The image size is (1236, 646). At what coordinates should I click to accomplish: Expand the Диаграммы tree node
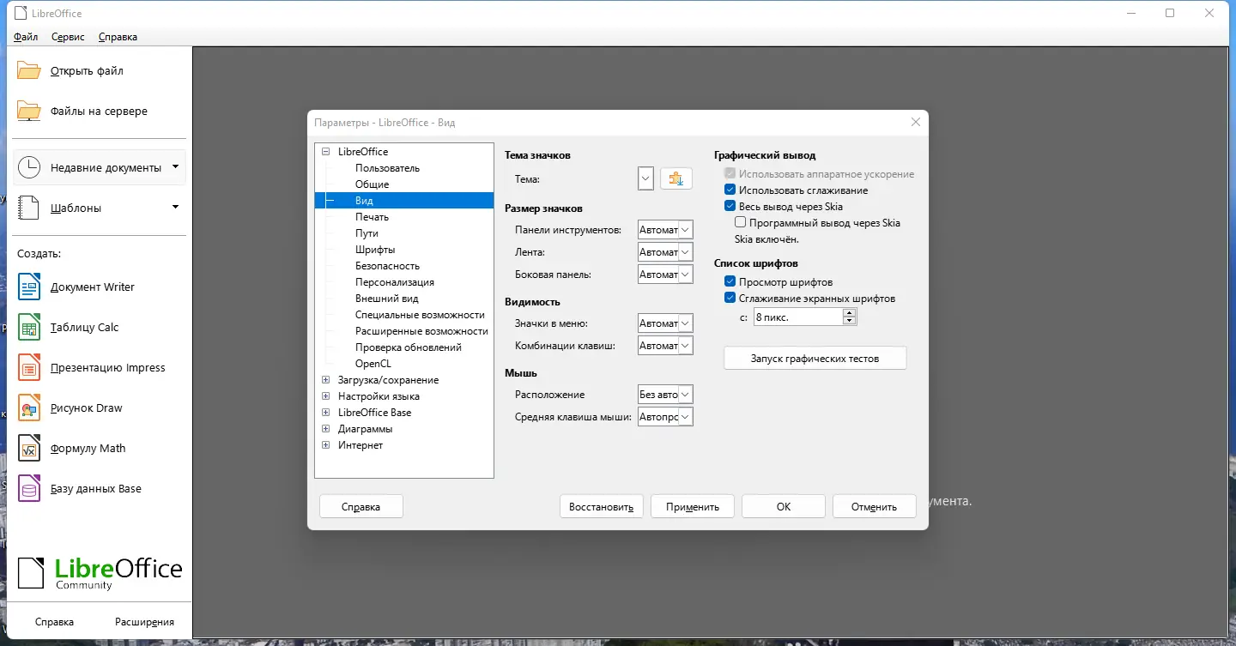(x=325, y=428)
